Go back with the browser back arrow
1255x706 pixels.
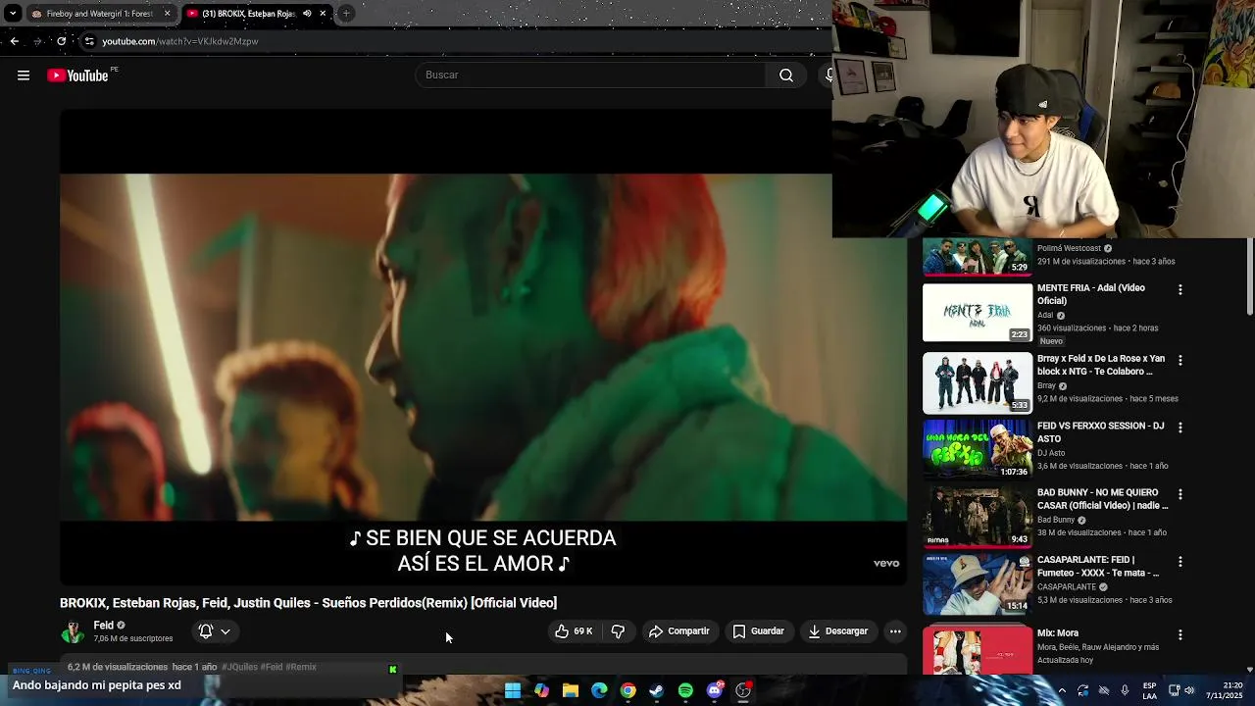click(x=14, y=41)
